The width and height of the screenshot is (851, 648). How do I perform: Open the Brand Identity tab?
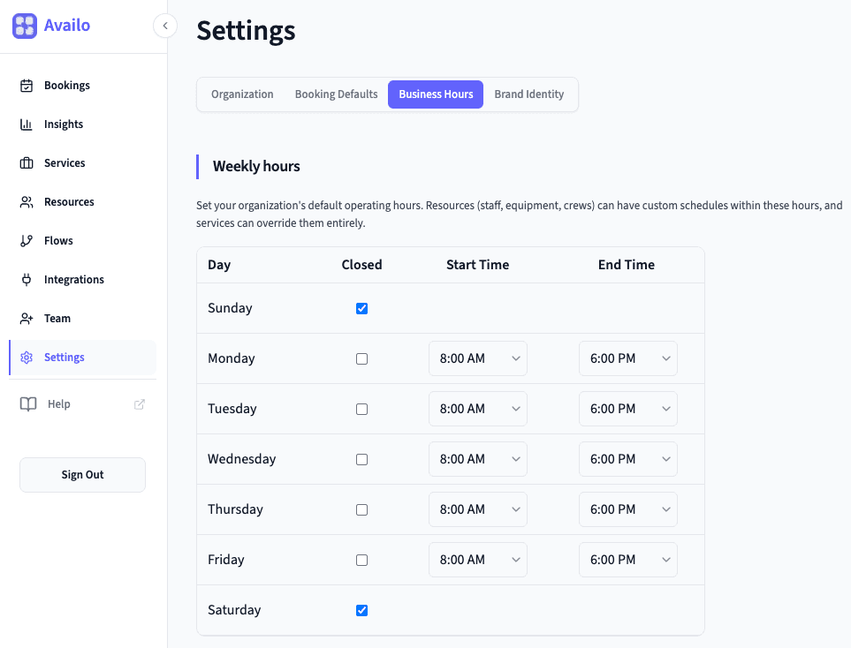(x=528, y=94)
